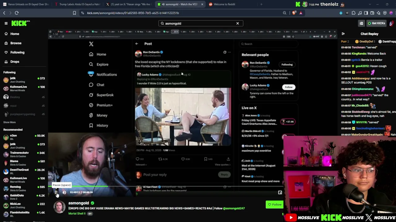Open the Brave Shields lion icon
Screen dimensions: 396x222
point(294,13)
